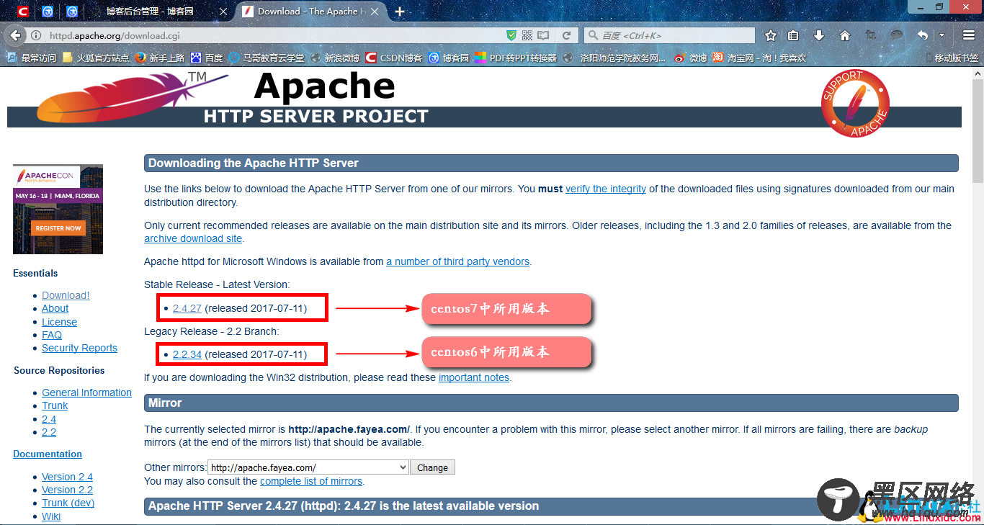Read the important notes link
The width and height of the screenshot is (984, 525).
[474, 377]
